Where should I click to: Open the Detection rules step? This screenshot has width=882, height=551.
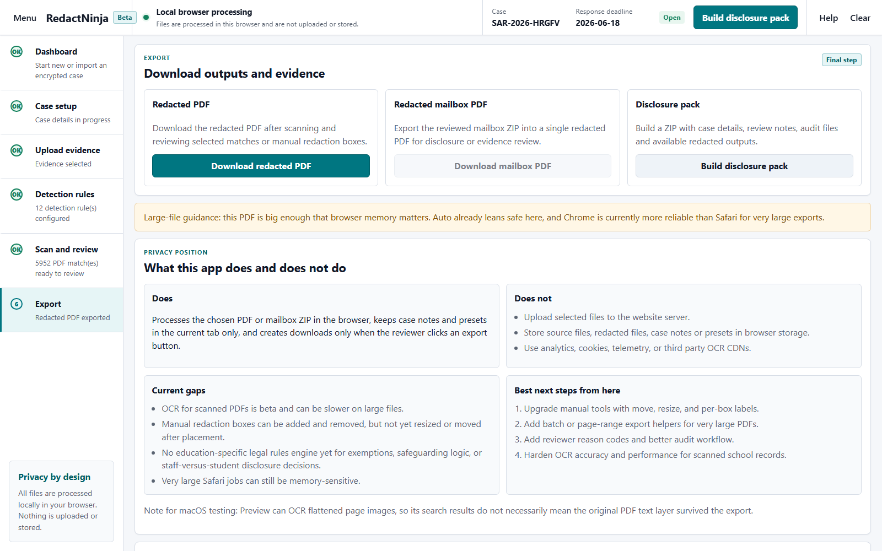pyautogui.click(x=62, y=206)
